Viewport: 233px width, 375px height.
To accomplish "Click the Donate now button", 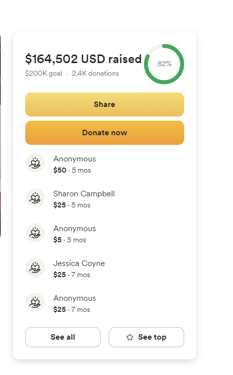I will (x=105, y=133).
